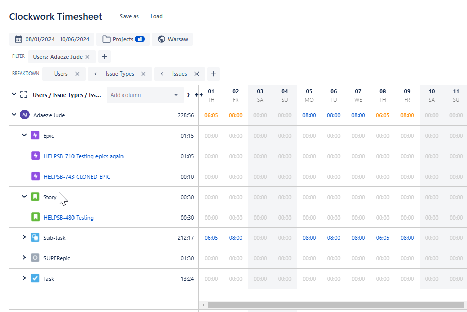Click the HELPSB-710 epic icon
467x312 pixels.
coord(35,156)
